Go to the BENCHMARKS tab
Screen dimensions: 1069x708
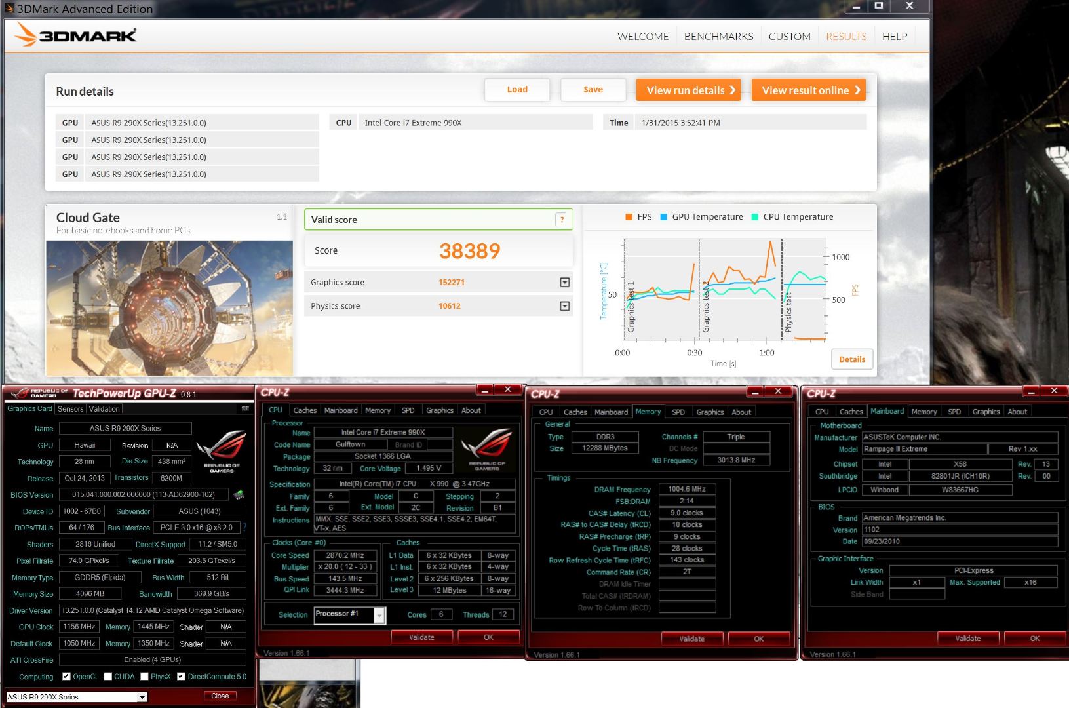click(x=719, y=37)
